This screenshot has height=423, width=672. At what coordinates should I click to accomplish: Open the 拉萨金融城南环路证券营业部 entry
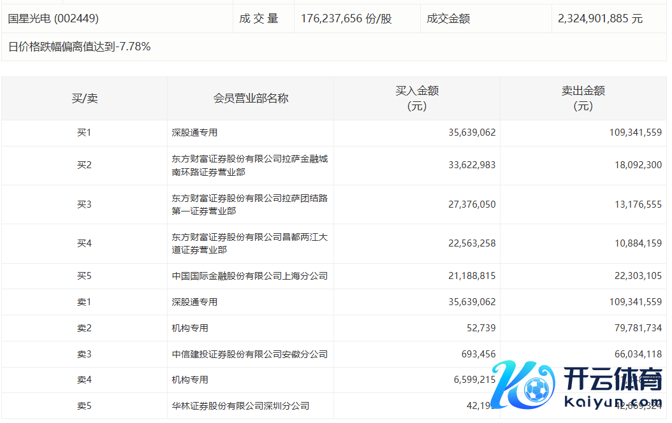tap(249, 165)
